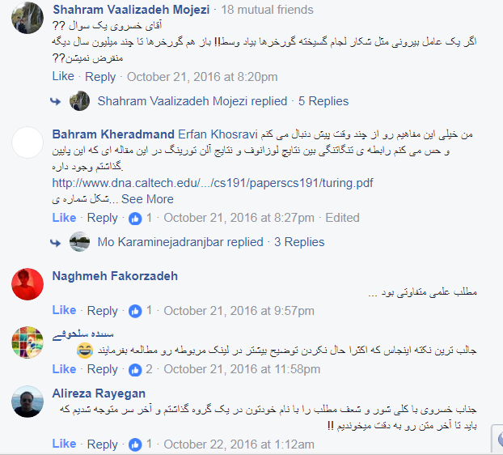503x455 pixels.
Task: Toggle Like on Naghmeh Fakorzadeh's comment
Action: pos(64,310)
